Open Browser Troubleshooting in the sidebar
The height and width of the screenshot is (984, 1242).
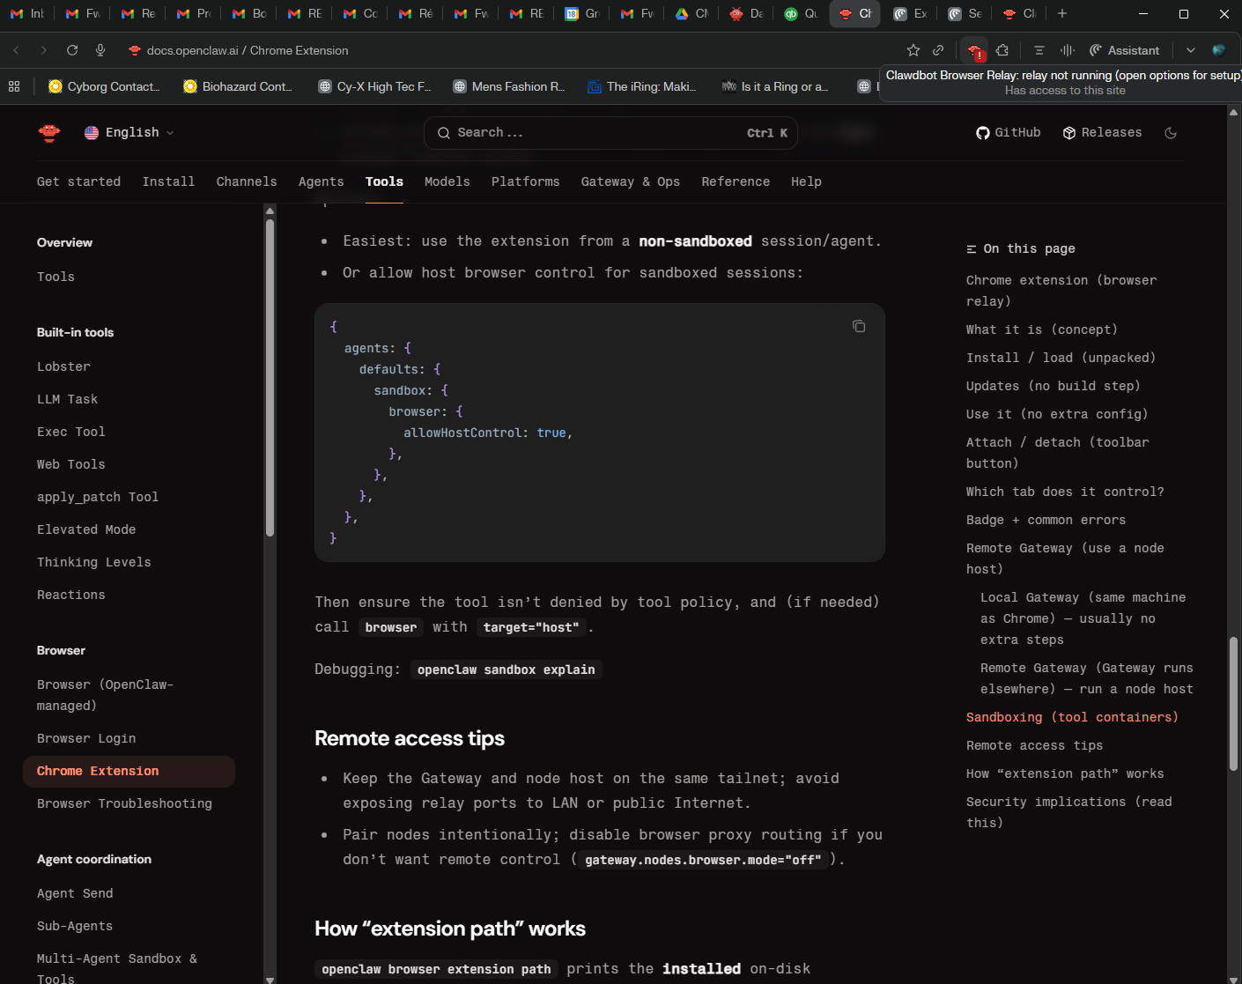coord(124,803)
